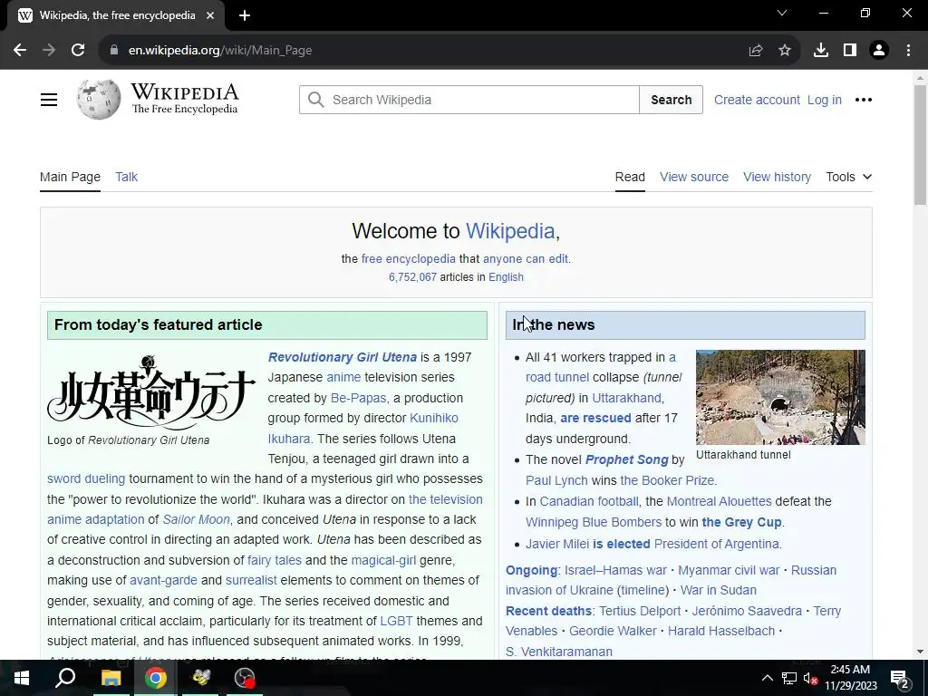Click the Wikipedia link in welcome heading
Image resolution: width=928 pixels, height=696 pixels.
pos(510,231)
